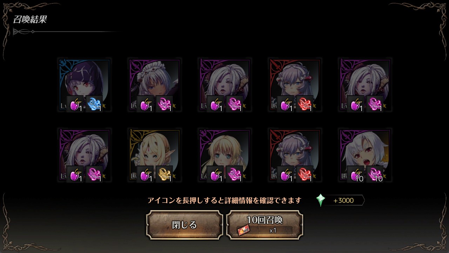Select the red-framed horned character in bottom row
The image size is (449, 253).
point(295,155)
